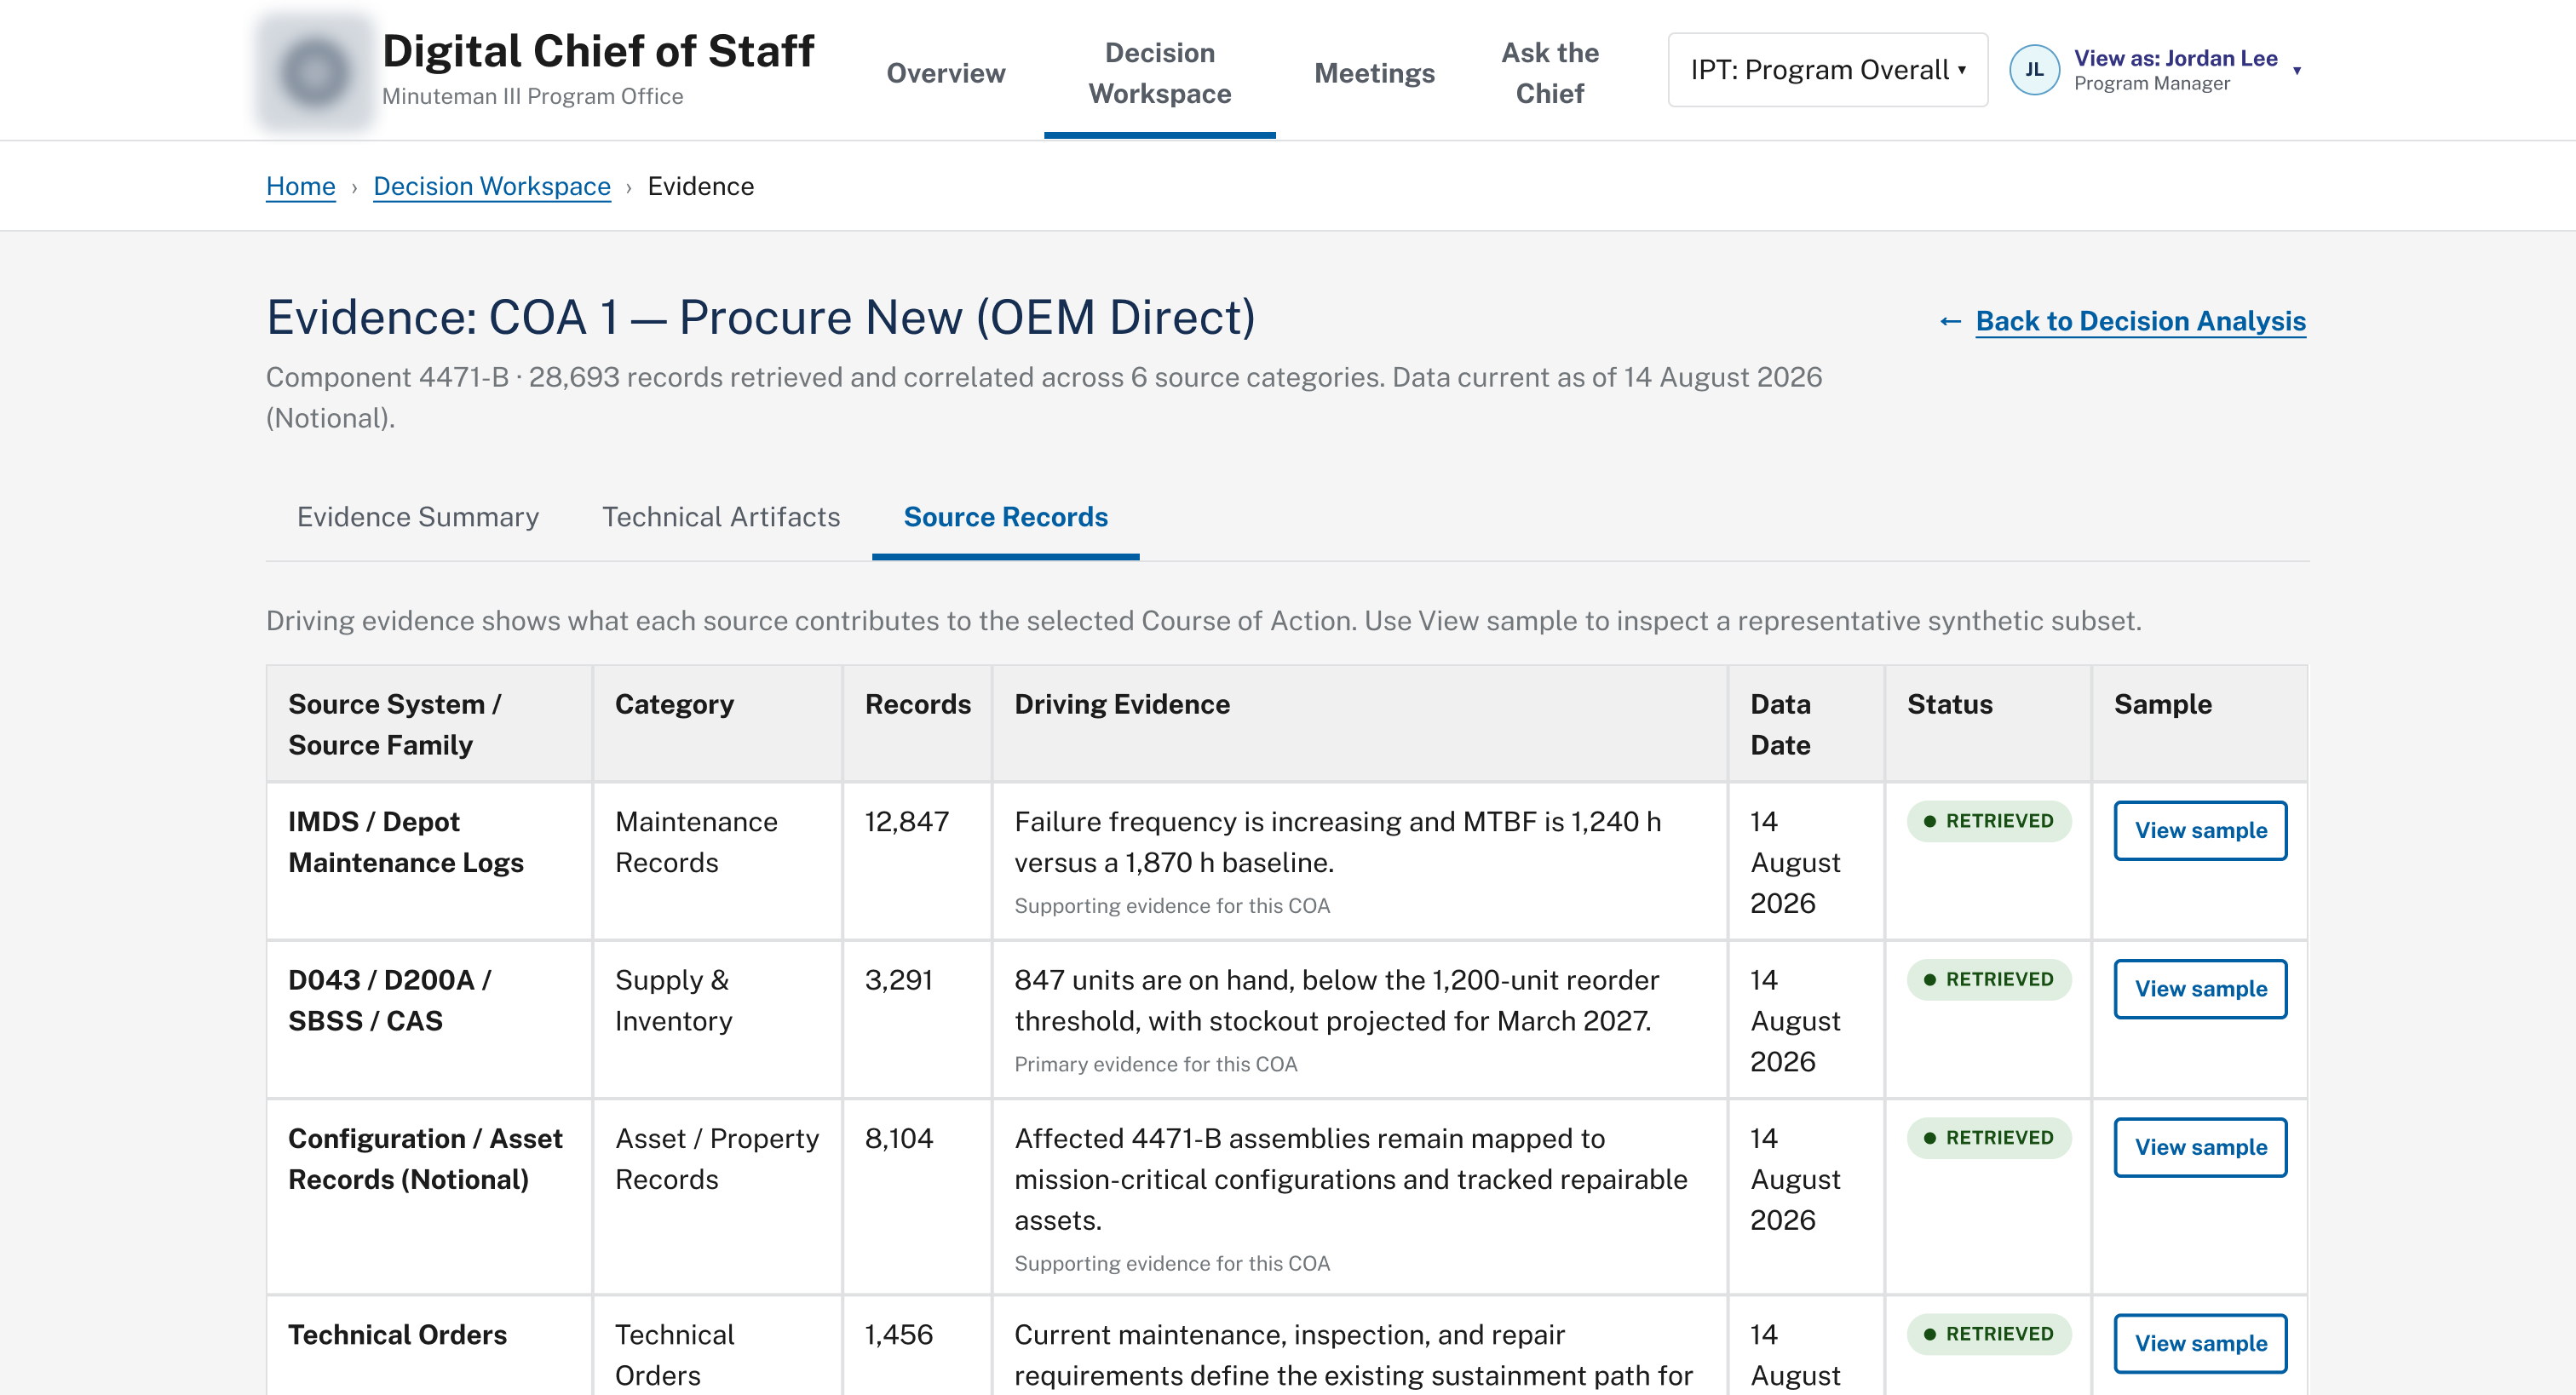Click the Decision Workspace breadcrumb link
The image size is (2576, 1395).
coord(492,186)
